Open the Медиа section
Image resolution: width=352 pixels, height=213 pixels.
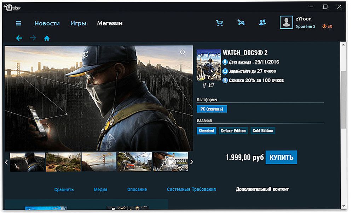(100, 190)
